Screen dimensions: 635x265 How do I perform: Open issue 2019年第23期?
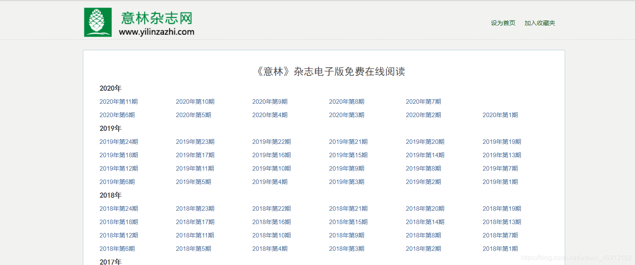click(195, 142)
